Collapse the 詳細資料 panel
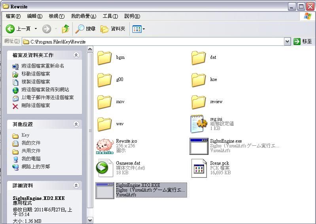This screenshot has height=224, width=316. 76,186
